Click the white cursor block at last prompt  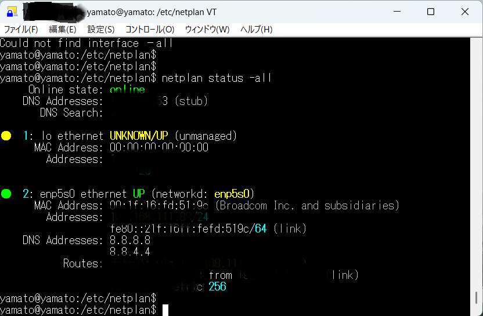pyautogui.click(x=165, y=310)
